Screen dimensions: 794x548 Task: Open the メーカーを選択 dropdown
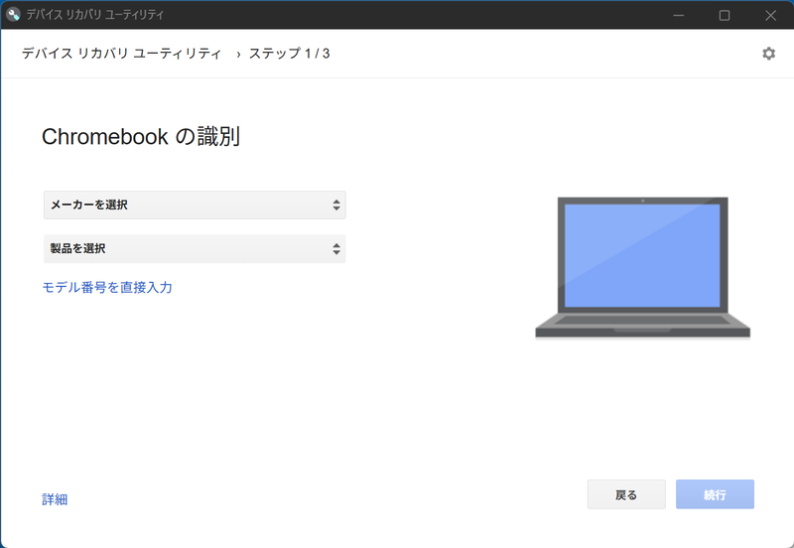[195, 205]
